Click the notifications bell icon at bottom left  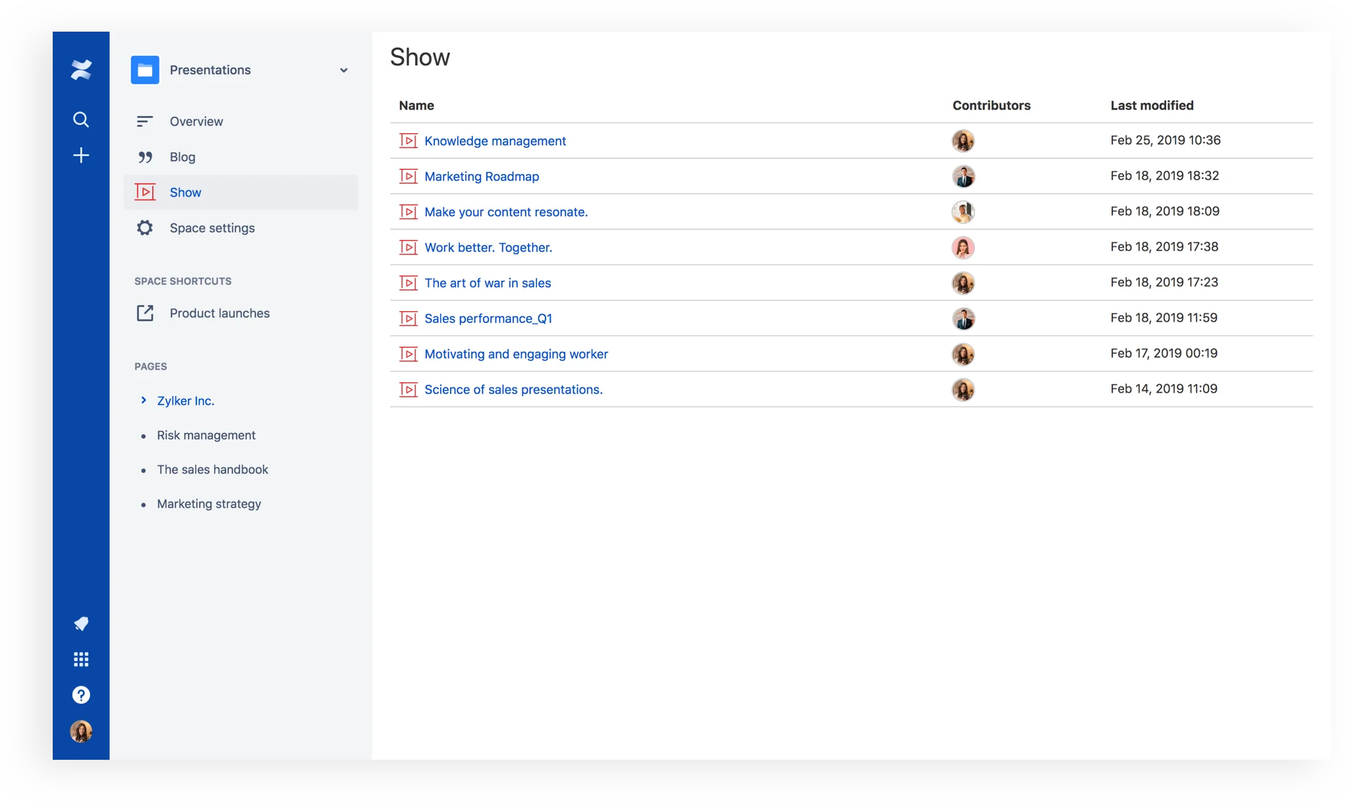(81, 624)
